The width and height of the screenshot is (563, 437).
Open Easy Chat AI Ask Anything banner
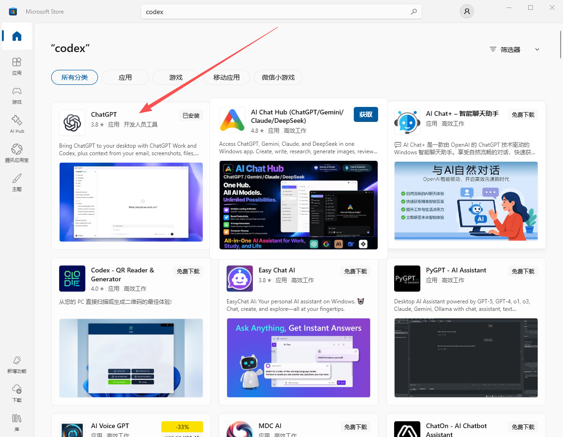click(x=298, y=358)
